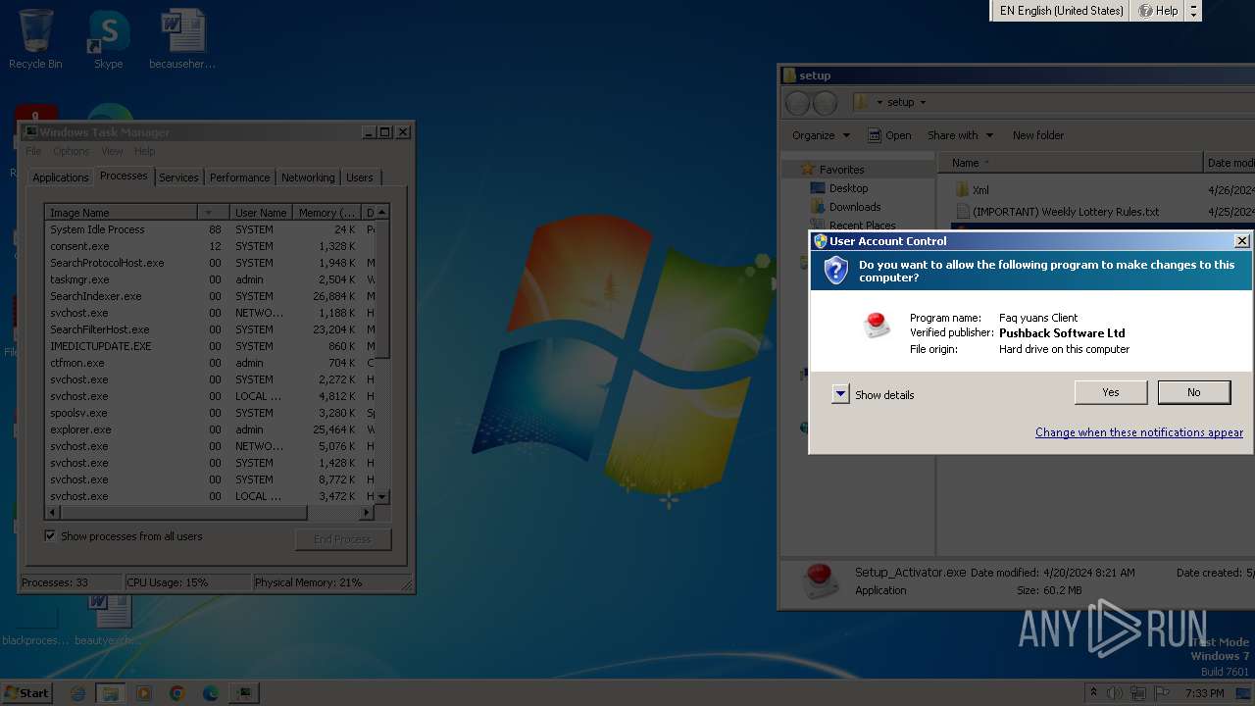Switch to Applications tab in Task Manager
This screenshot has width=1255, height=706.
[60, 177]
